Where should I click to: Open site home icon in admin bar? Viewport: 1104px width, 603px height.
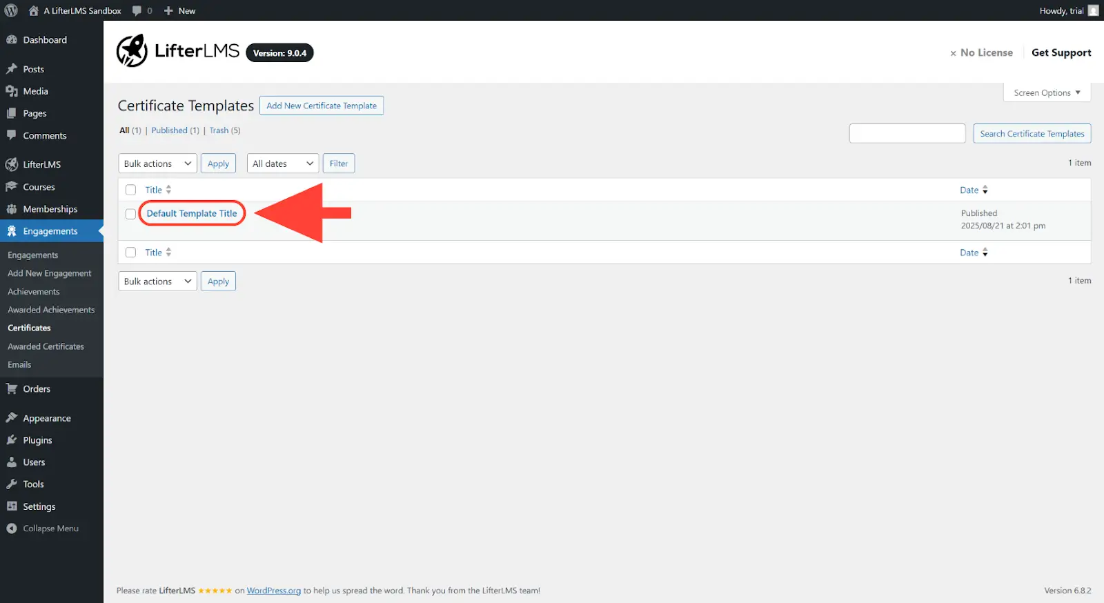[x=33, y=10]
